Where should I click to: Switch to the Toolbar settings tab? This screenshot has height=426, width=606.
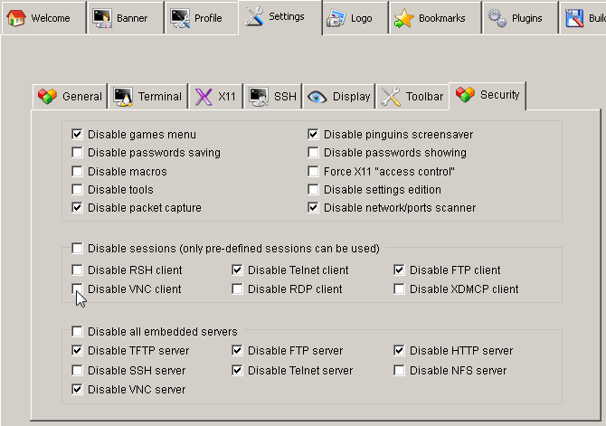(x=412, y=97)
